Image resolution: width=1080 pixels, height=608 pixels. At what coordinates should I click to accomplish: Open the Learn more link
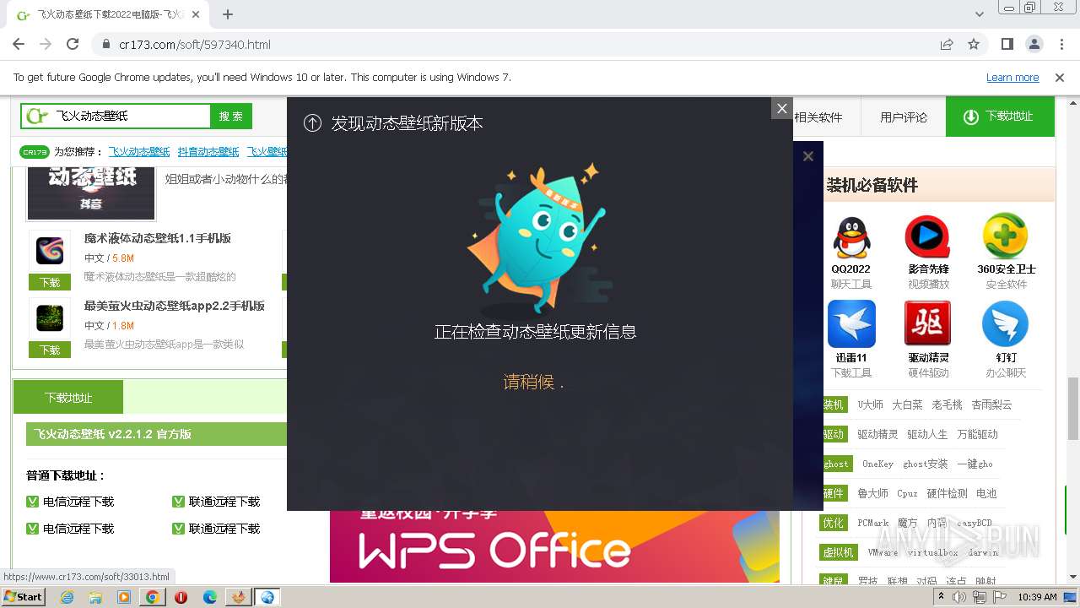click(x=1012, y=78)
